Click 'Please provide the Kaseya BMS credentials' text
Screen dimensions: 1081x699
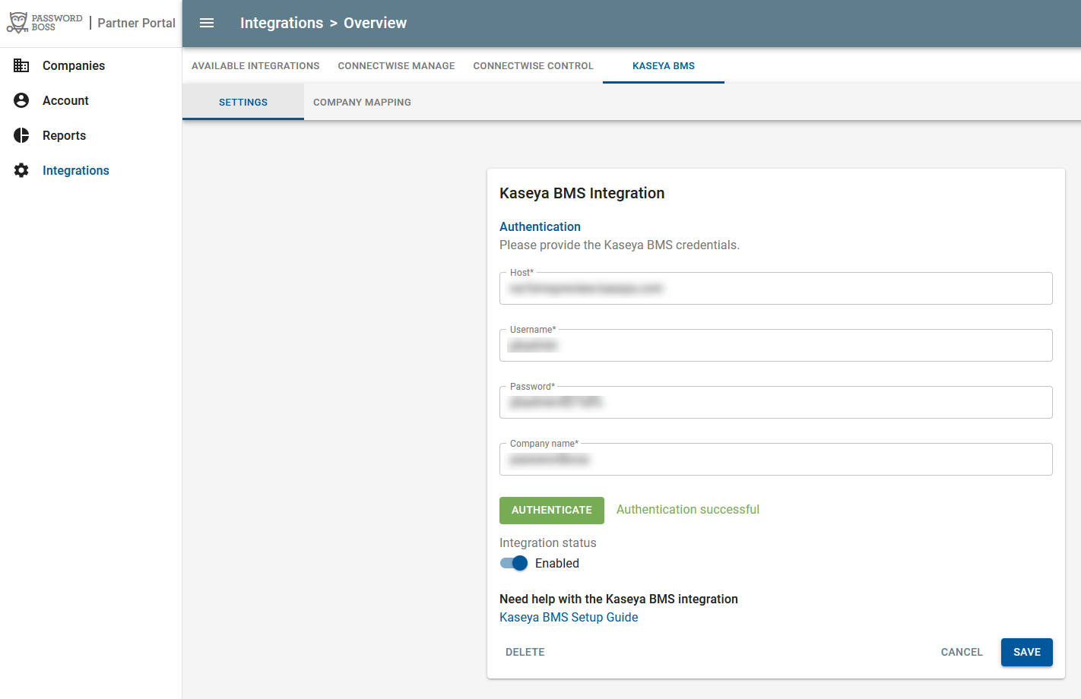[x=620, y=245]
